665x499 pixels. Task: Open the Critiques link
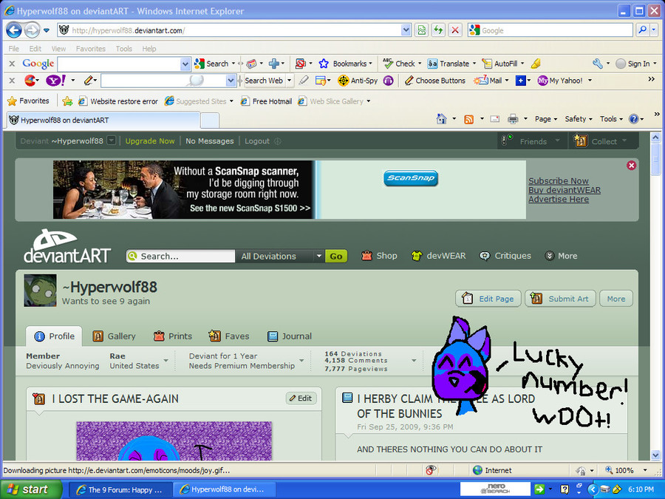tap(505, 256)
